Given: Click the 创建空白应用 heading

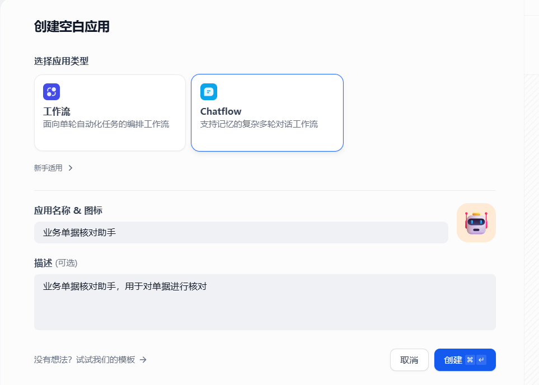Looking at the screenshot, I should coord(72,26).
